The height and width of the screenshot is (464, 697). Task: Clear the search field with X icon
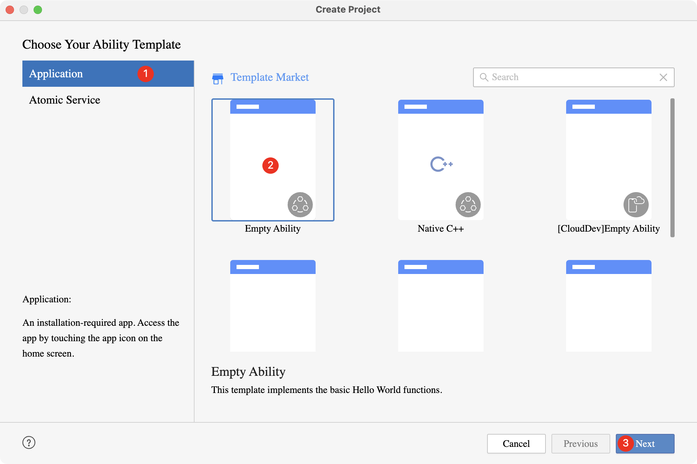click(x=663, y=77)
